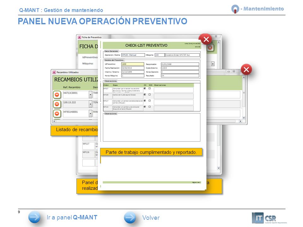Open dropdown for Ref. Recambio H4713C8001
The width and height of the screenshot is (303, 227).
click(90, 95)
